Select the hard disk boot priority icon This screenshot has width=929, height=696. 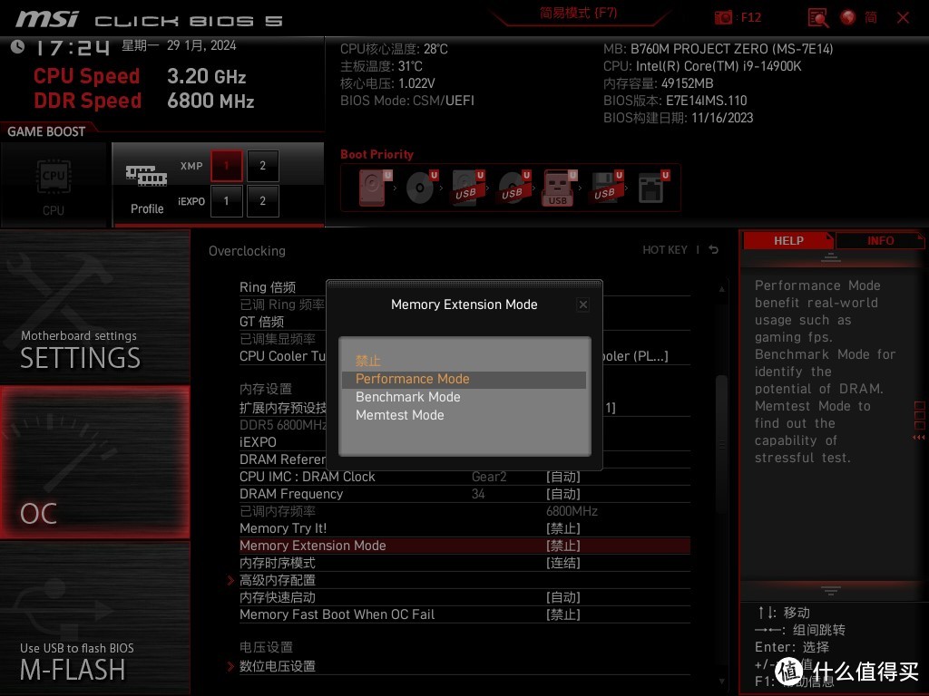pyautogui.click(x=375, y=188)
